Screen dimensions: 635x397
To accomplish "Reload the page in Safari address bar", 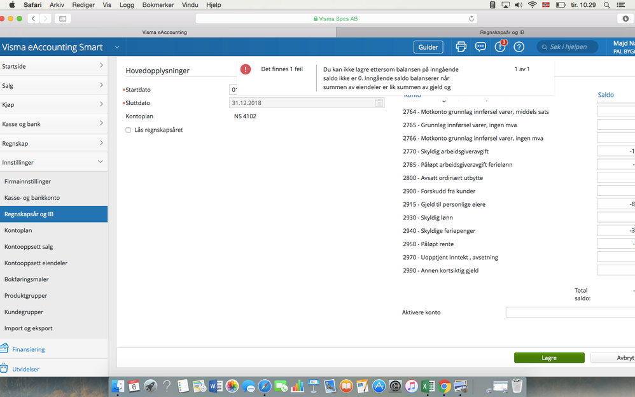I will pos(471,18).
